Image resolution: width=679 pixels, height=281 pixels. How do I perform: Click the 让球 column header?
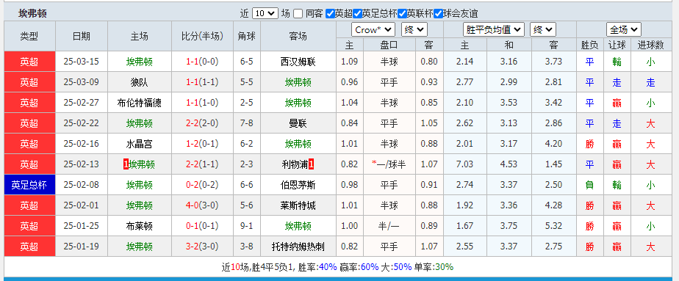pyautogui.click(x=617, y=45)
